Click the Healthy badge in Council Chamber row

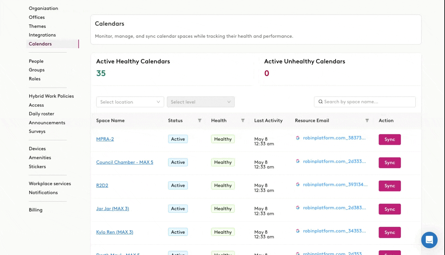click(223, 162)
